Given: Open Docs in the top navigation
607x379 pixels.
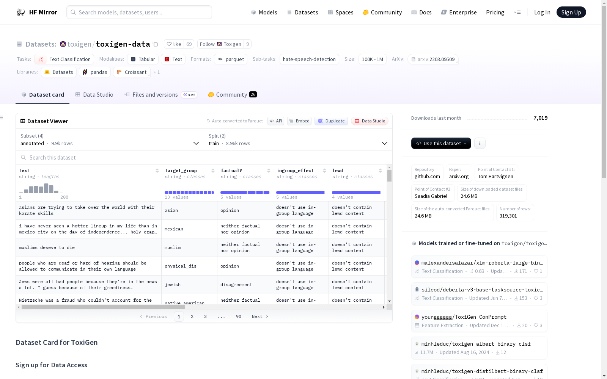Looking at the screenshot, I should coord(421,12).
